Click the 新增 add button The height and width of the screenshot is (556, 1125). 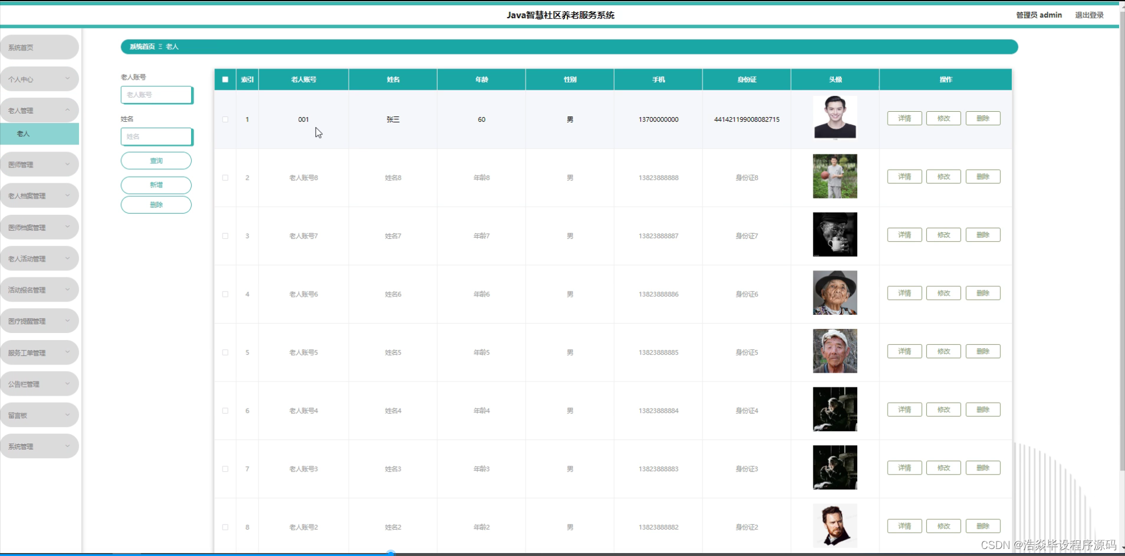[156, 185]
